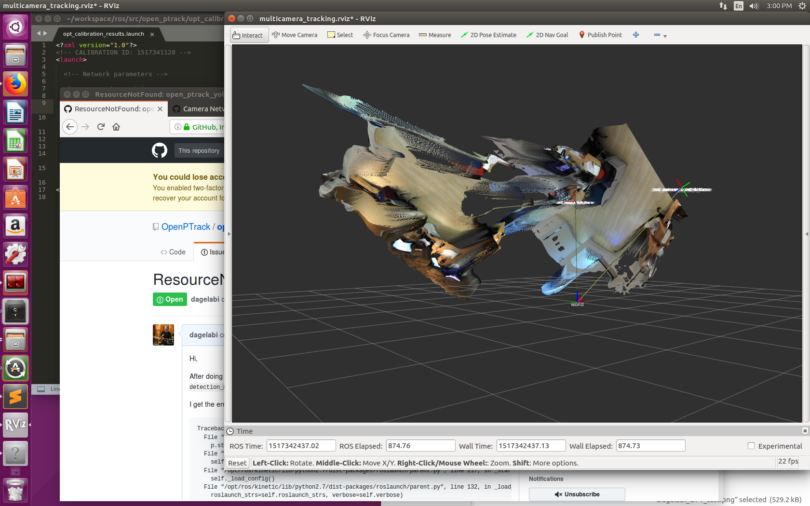This screenshot has height=506, width=810.
Task: Select the Interact tool
Action: [248, 35]
